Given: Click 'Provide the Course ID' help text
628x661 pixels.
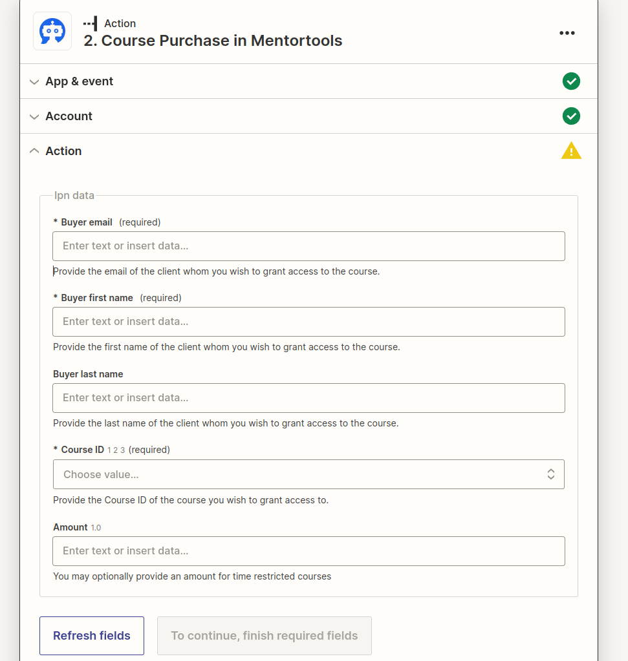Looking at the screenshot, I should tap(191, 500).
